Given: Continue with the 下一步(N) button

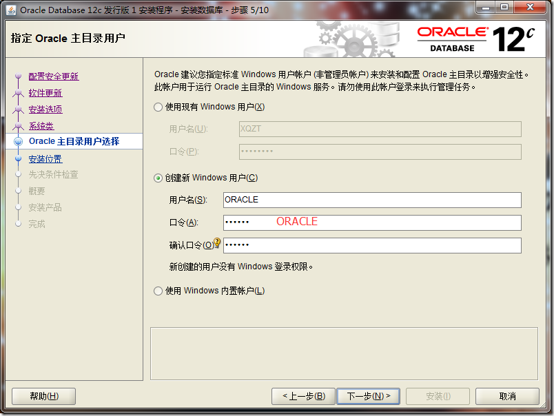Looking at the screenshot, I should 369,396.
